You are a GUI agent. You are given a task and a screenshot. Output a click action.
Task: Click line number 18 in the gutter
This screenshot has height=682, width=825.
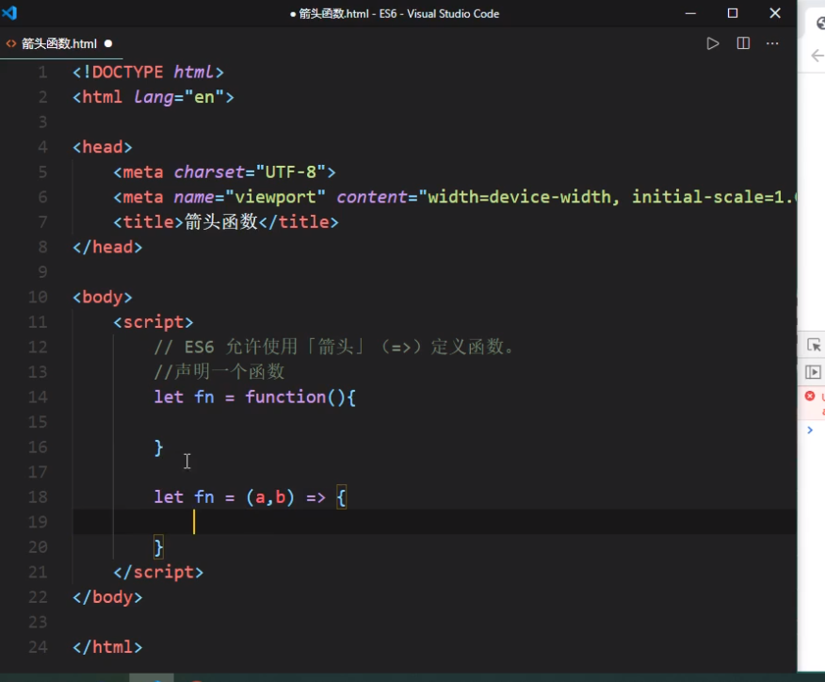click(x=38, y=496)
